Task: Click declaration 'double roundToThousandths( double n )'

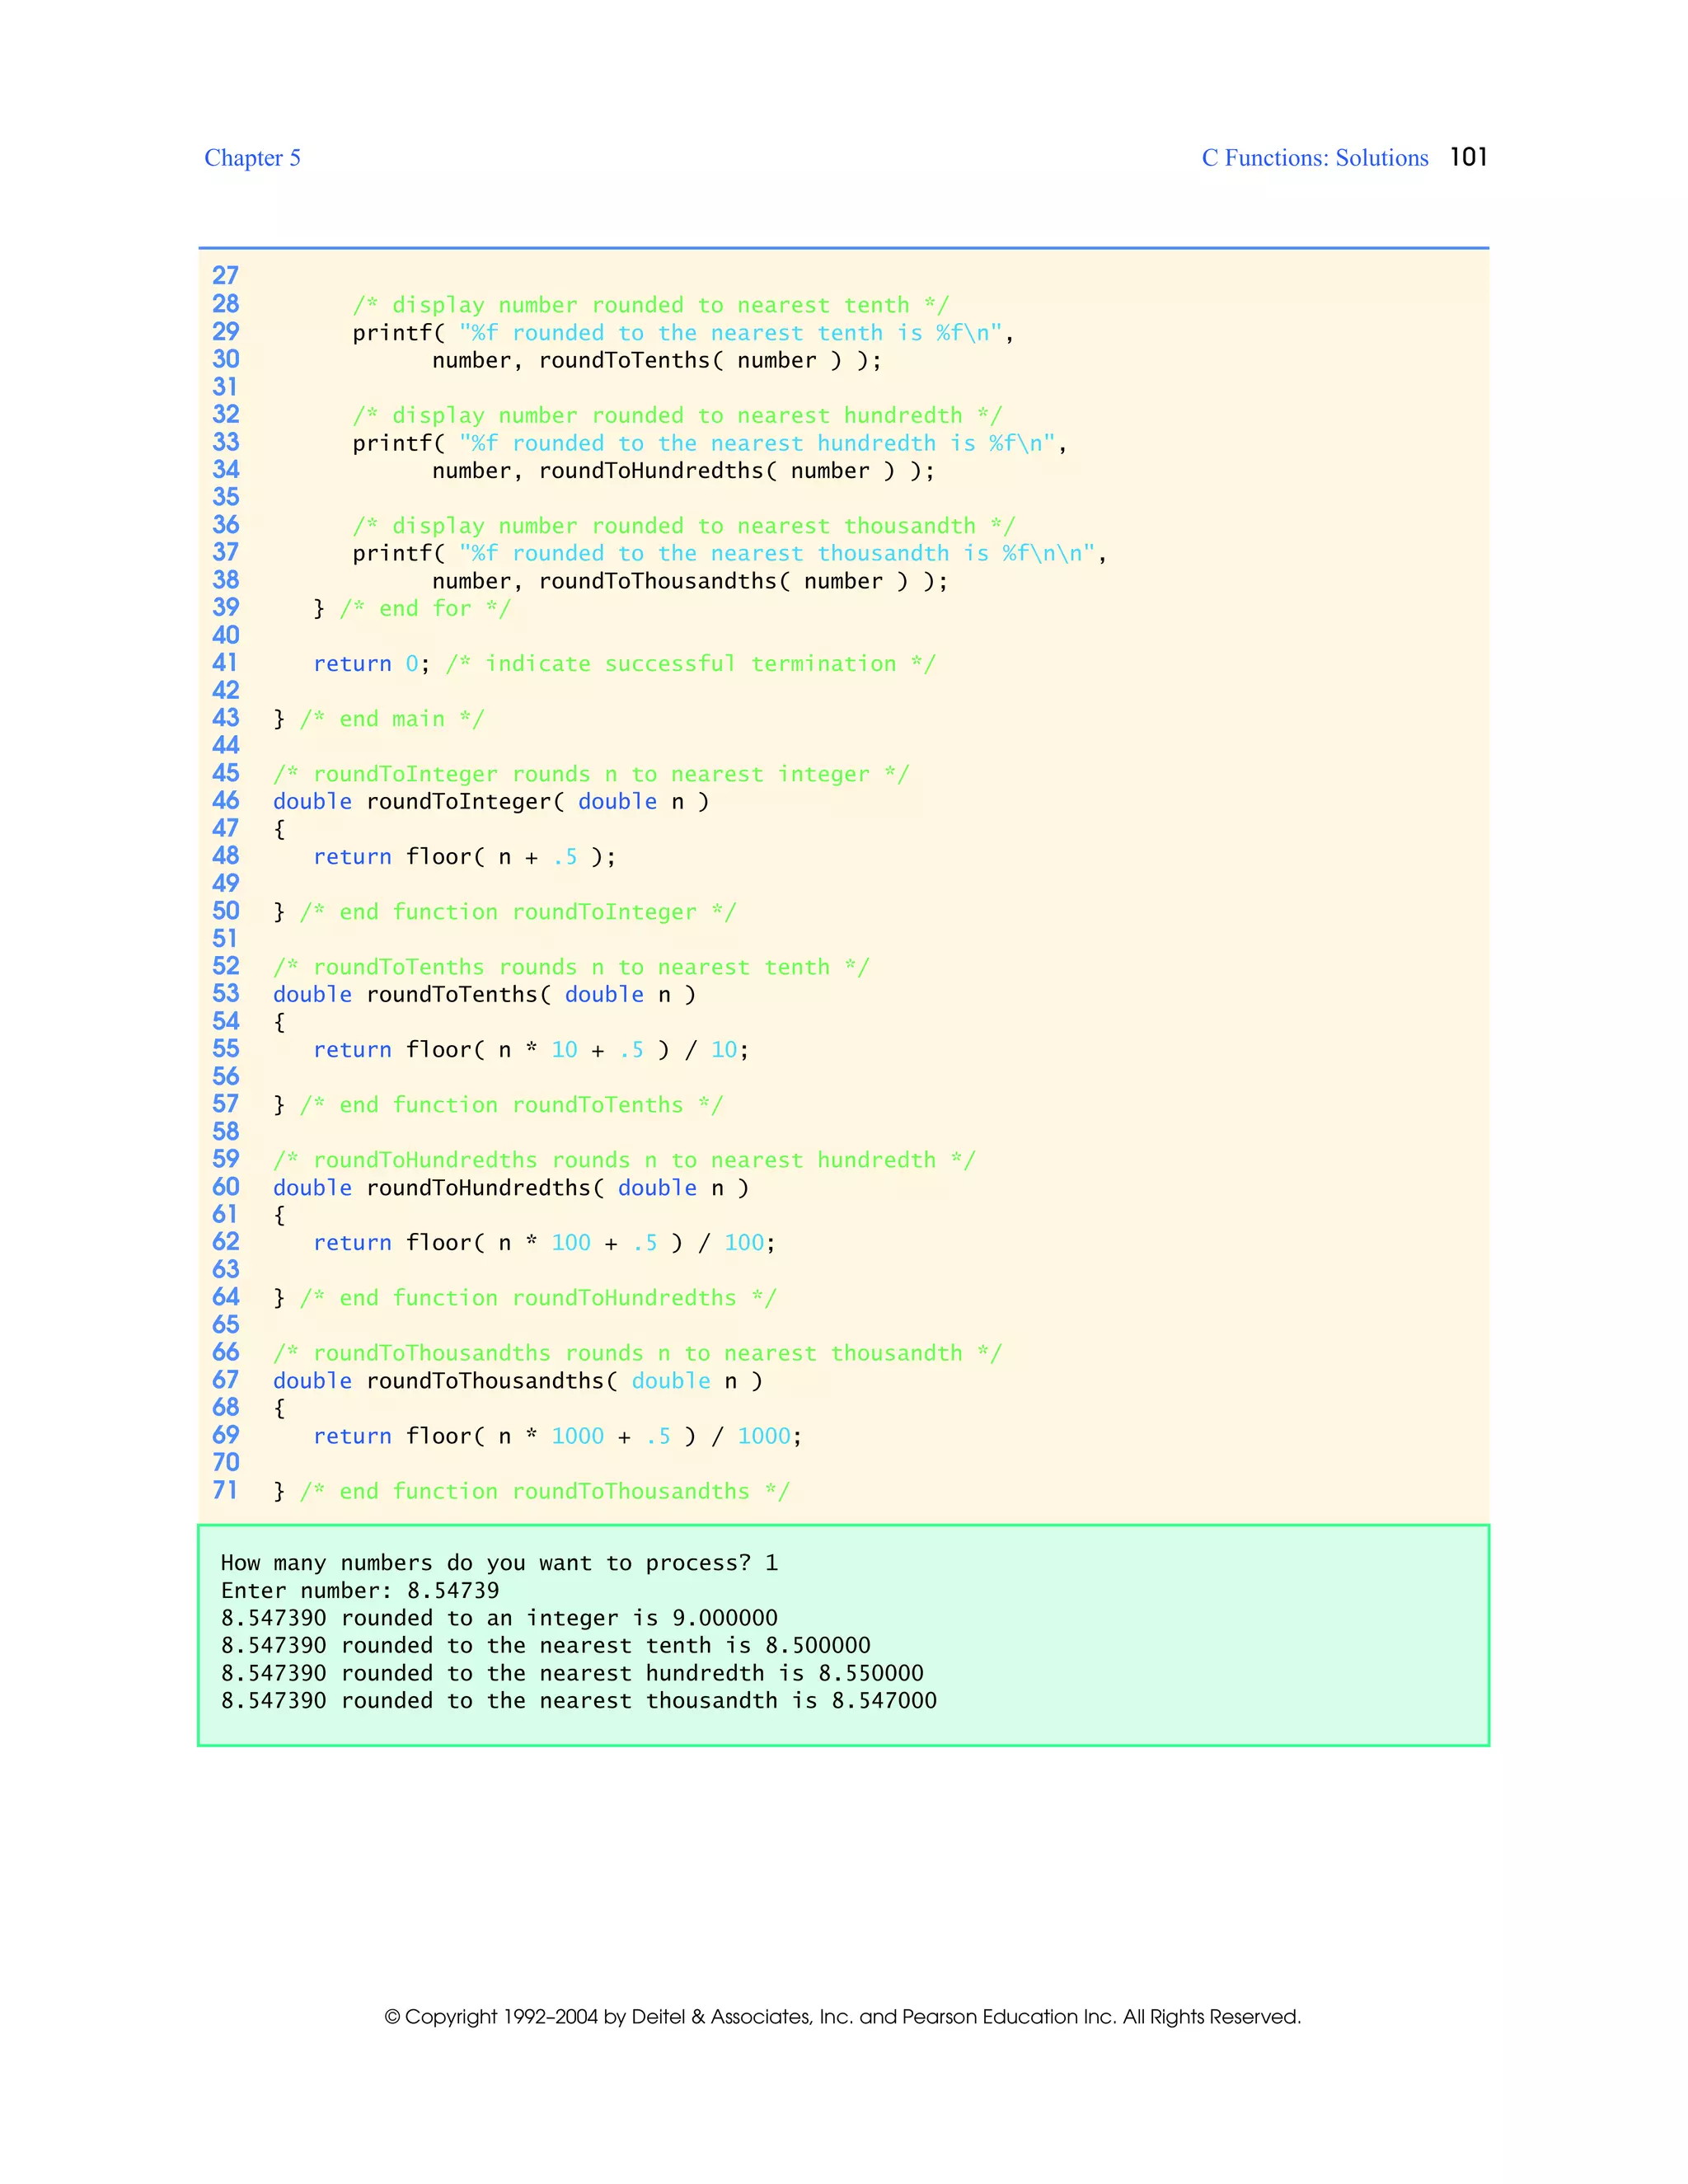Action: [x=518, y=1381]
